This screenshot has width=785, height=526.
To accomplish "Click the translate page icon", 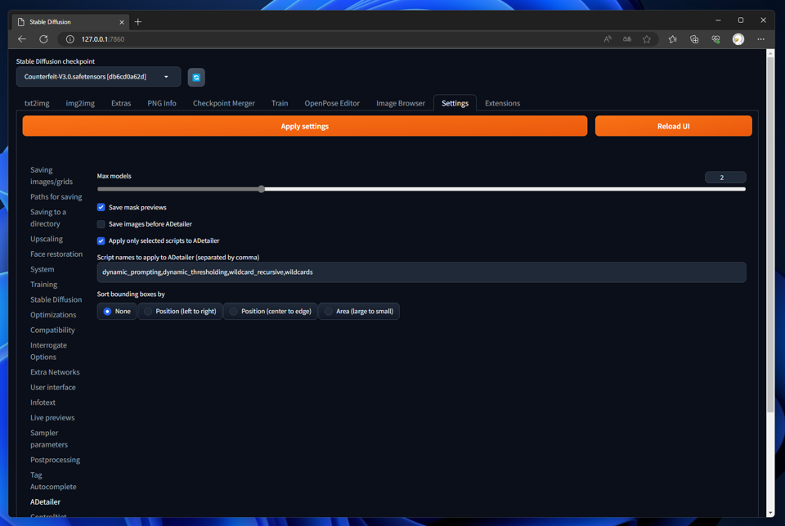I will (627, 39).
